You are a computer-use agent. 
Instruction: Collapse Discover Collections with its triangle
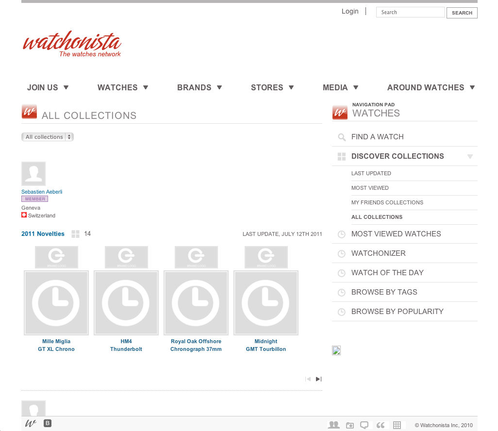(x=470, y=156)
